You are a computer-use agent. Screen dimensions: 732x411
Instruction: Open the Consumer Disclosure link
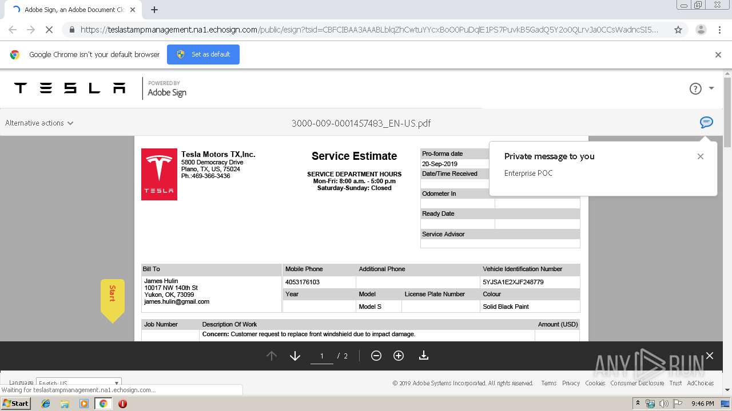[637, 383]
